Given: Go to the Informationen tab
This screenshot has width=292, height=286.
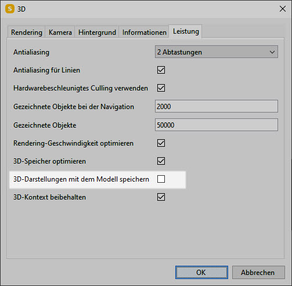Looking at the screenshot, I should pos(144,32).
